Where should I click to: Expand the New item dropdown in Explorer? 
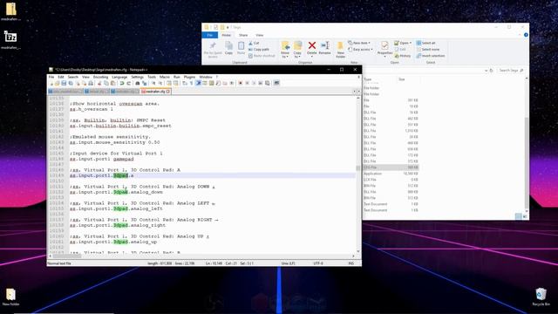359,43
